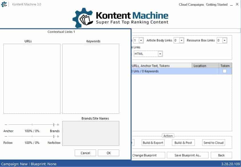Viewport: 241px width, 167px height.
Task: Click the 100% / 0% value beside Follow
Action: tap(32, 143)
